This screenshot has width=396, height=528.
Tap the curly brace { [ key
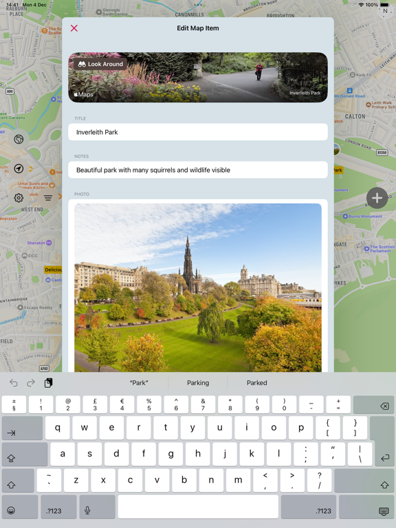coord(328,428)
